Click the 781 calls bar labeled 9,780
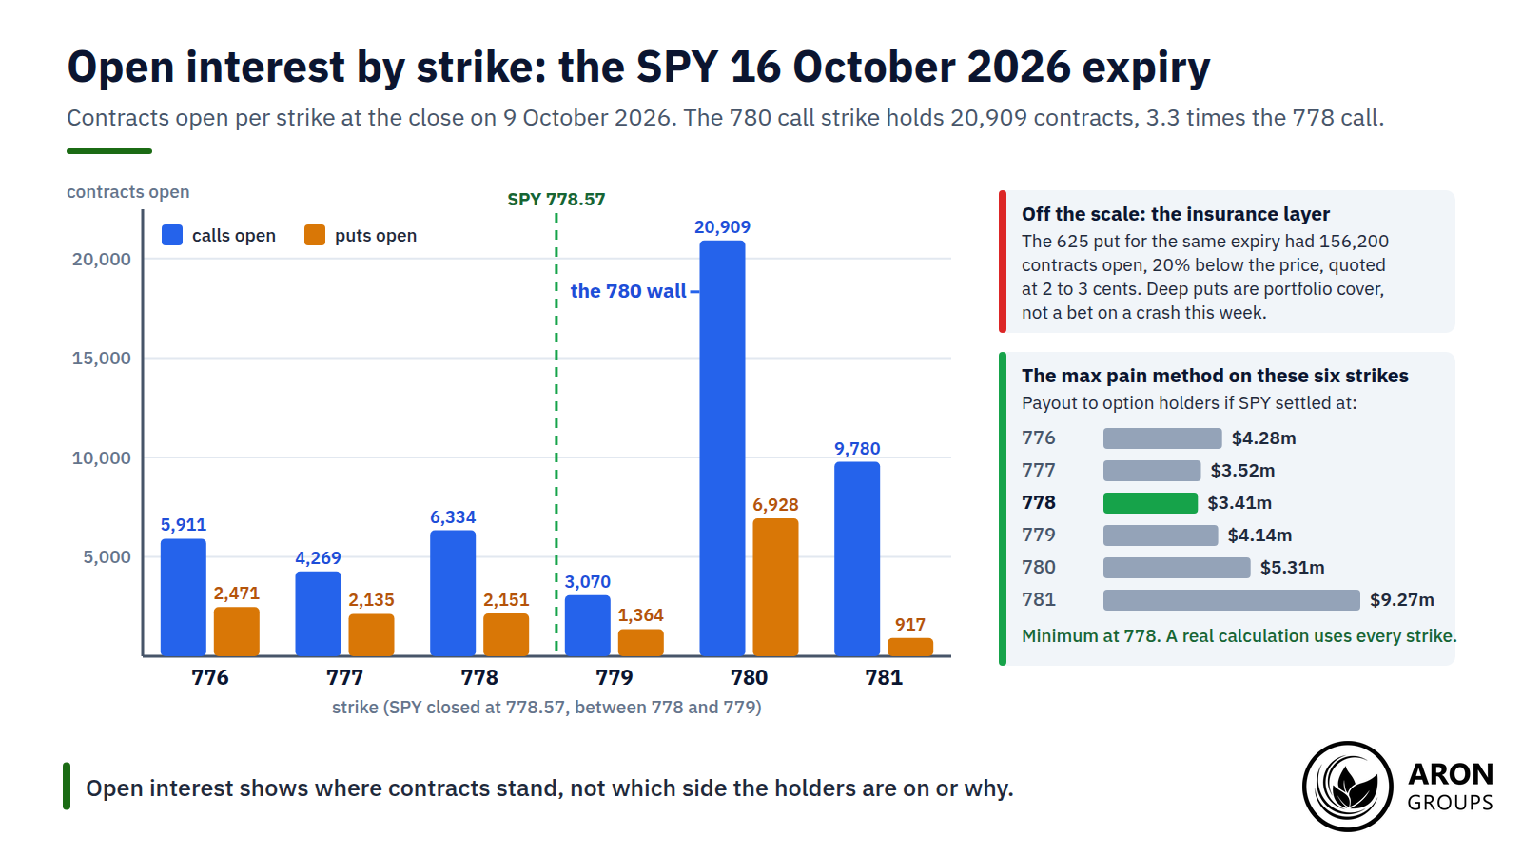1522x856 pixels. pyautogui.click(x=857, y=559)
